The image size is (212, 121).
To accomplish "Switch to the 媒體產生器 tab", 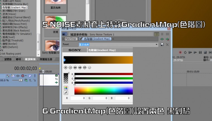I will point(46,59).
